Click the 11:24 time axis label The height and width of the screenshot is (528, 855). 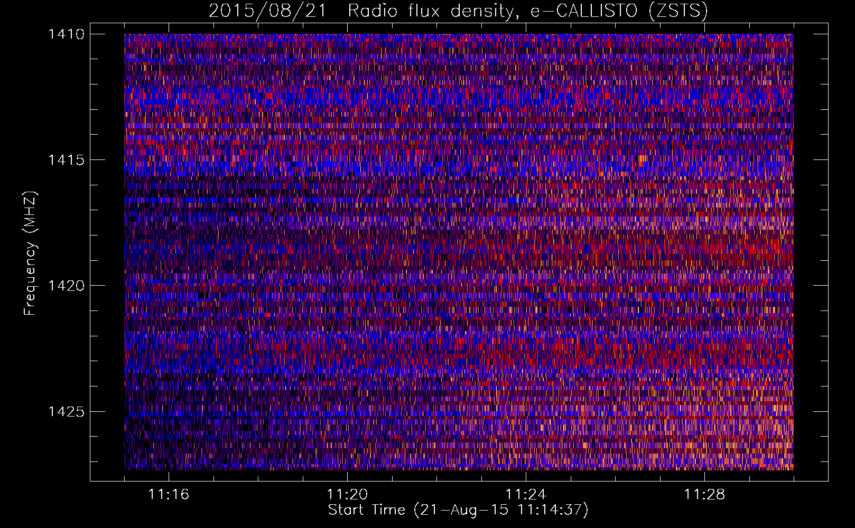click(526, 494)
